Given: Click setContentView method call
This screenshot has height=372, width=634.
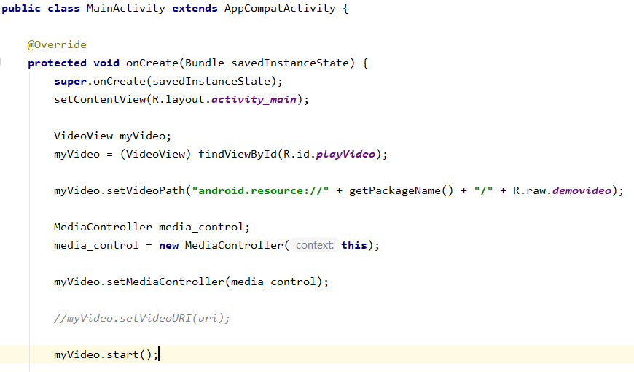Looking at the screenshot, I should click(99, 100).
